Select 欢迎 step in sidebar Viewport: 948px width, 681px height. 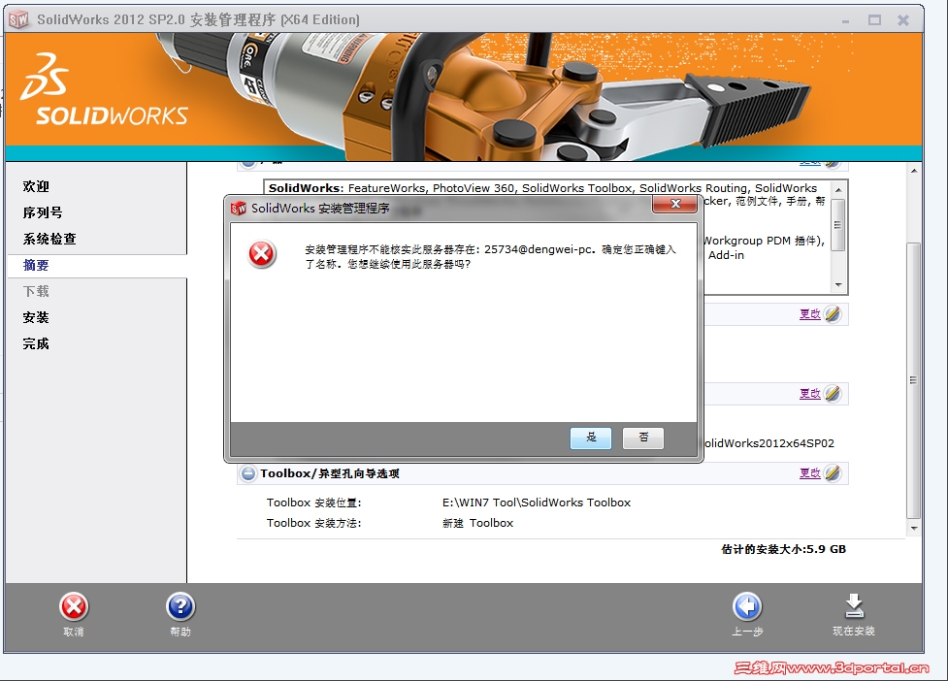[x=36, y=186]
